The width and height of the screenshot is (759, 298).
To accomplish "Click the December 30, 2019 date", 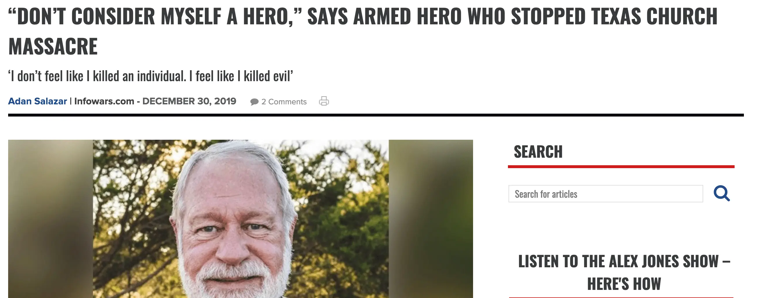I will click(x=189, y=101).
